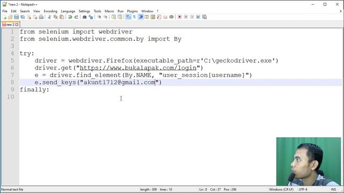Toggle Show All Characters pilcrow icon
Viewport: 344px width, 193px height.
pos(134,17)
